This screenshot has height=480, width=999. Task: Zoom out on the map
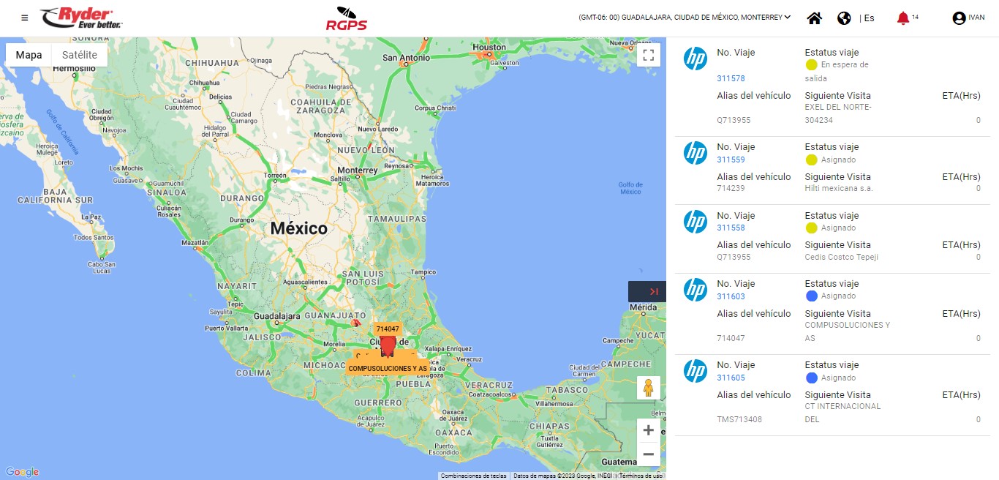(648, 454)
